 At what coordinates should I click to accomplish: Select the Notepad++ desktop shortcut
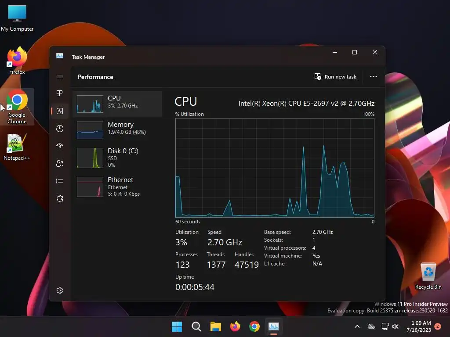(x=17, y=147)
